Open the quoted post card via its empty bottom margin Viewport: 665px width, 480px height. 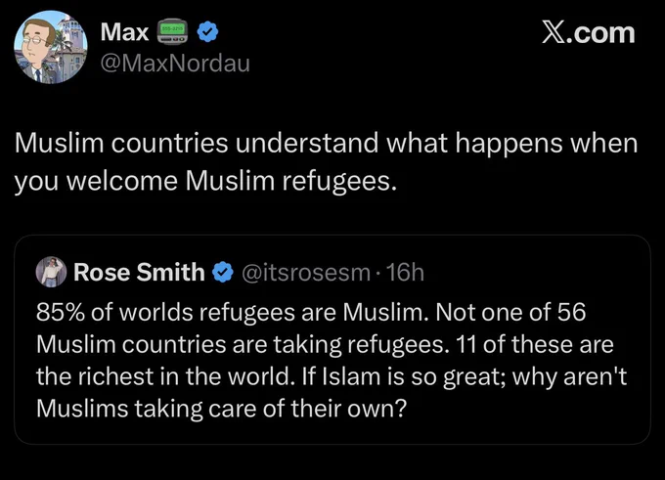332,433
